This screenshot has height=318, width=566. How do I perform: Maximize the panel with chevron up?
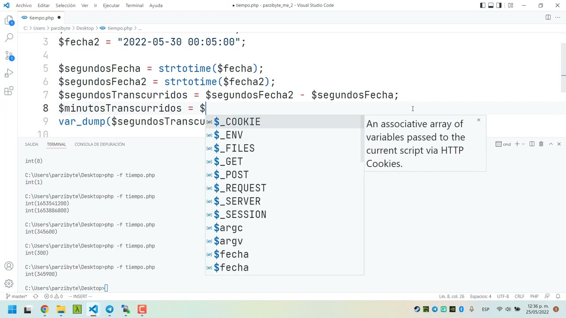click(x=551, y=144)
